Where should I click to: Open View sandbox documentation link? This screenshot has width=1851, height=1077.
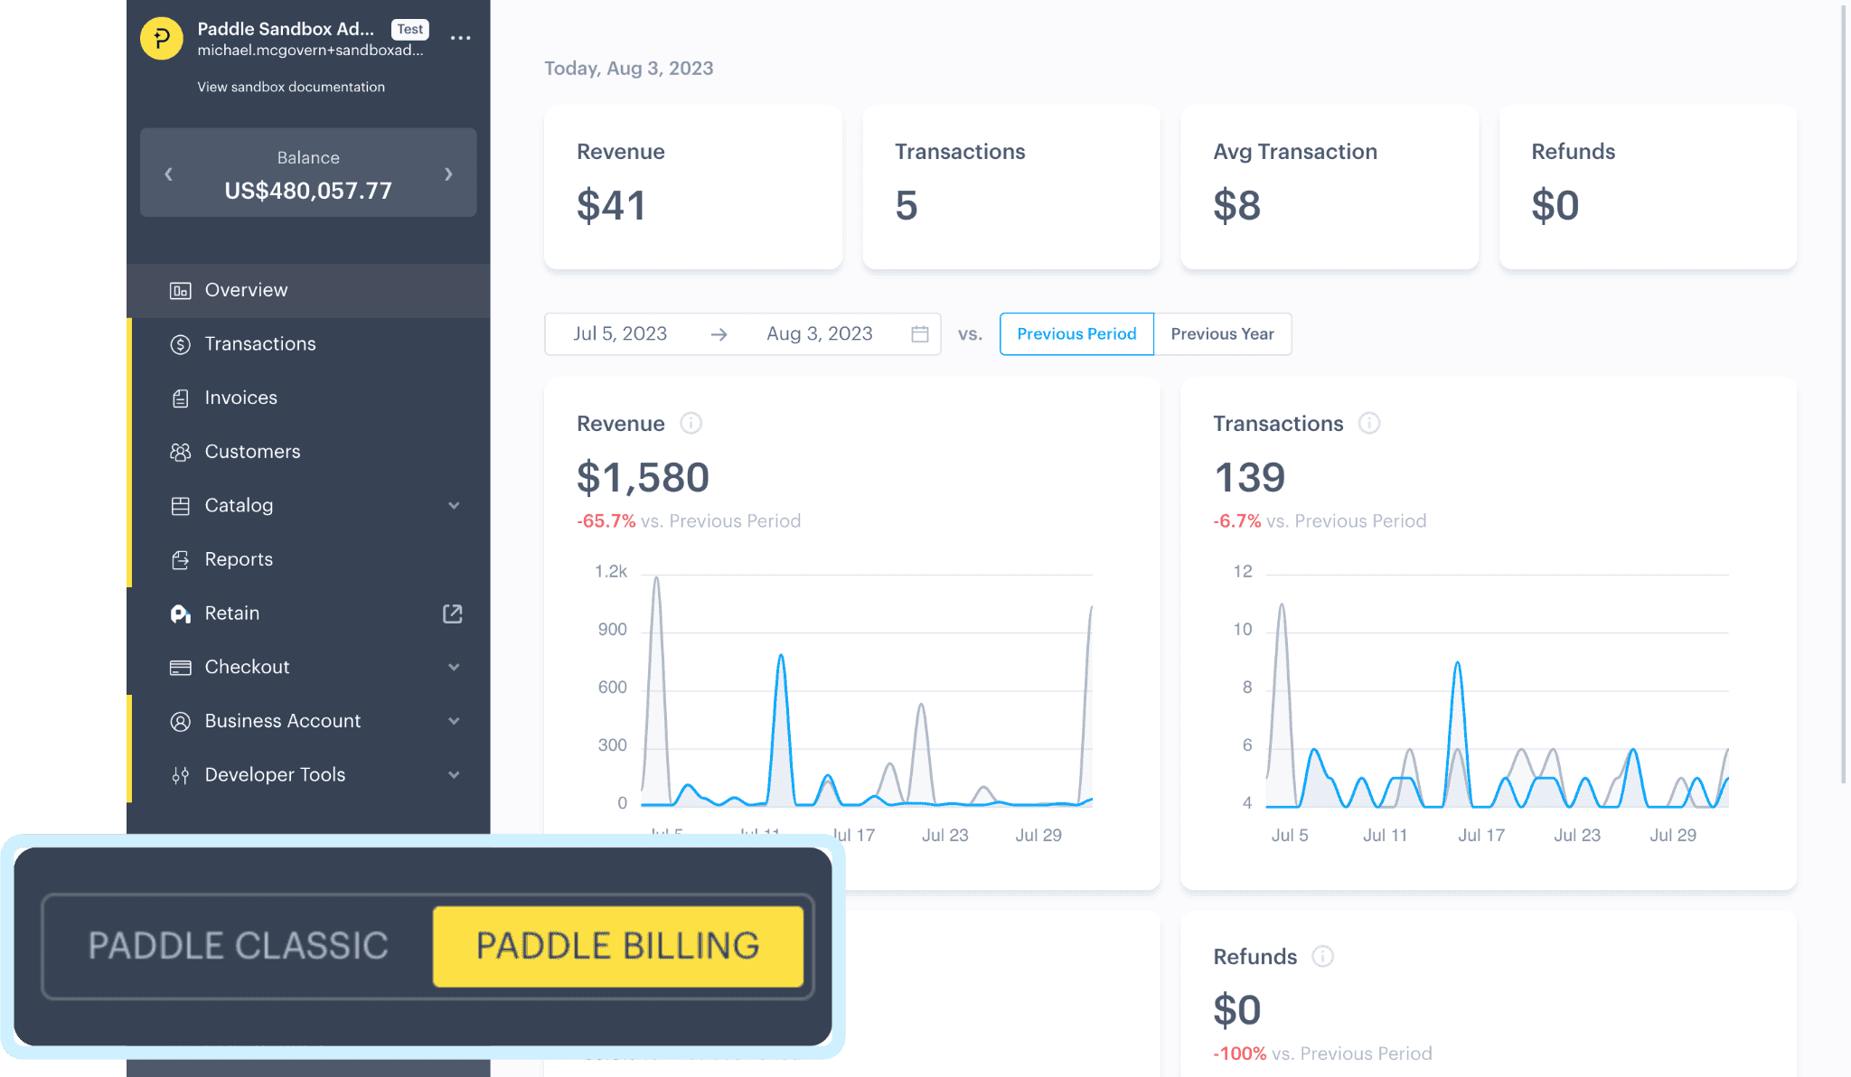(291, 87)
